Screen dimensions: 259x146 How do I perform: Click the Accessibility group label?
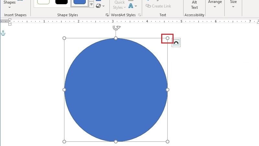coord(194,15)
